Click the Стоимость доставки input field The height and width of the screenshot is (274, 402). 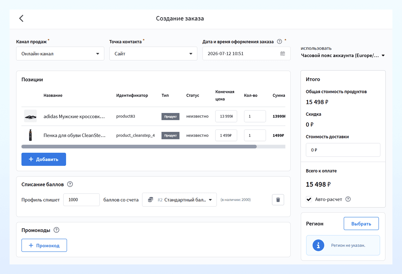click(x=343, y=150)
